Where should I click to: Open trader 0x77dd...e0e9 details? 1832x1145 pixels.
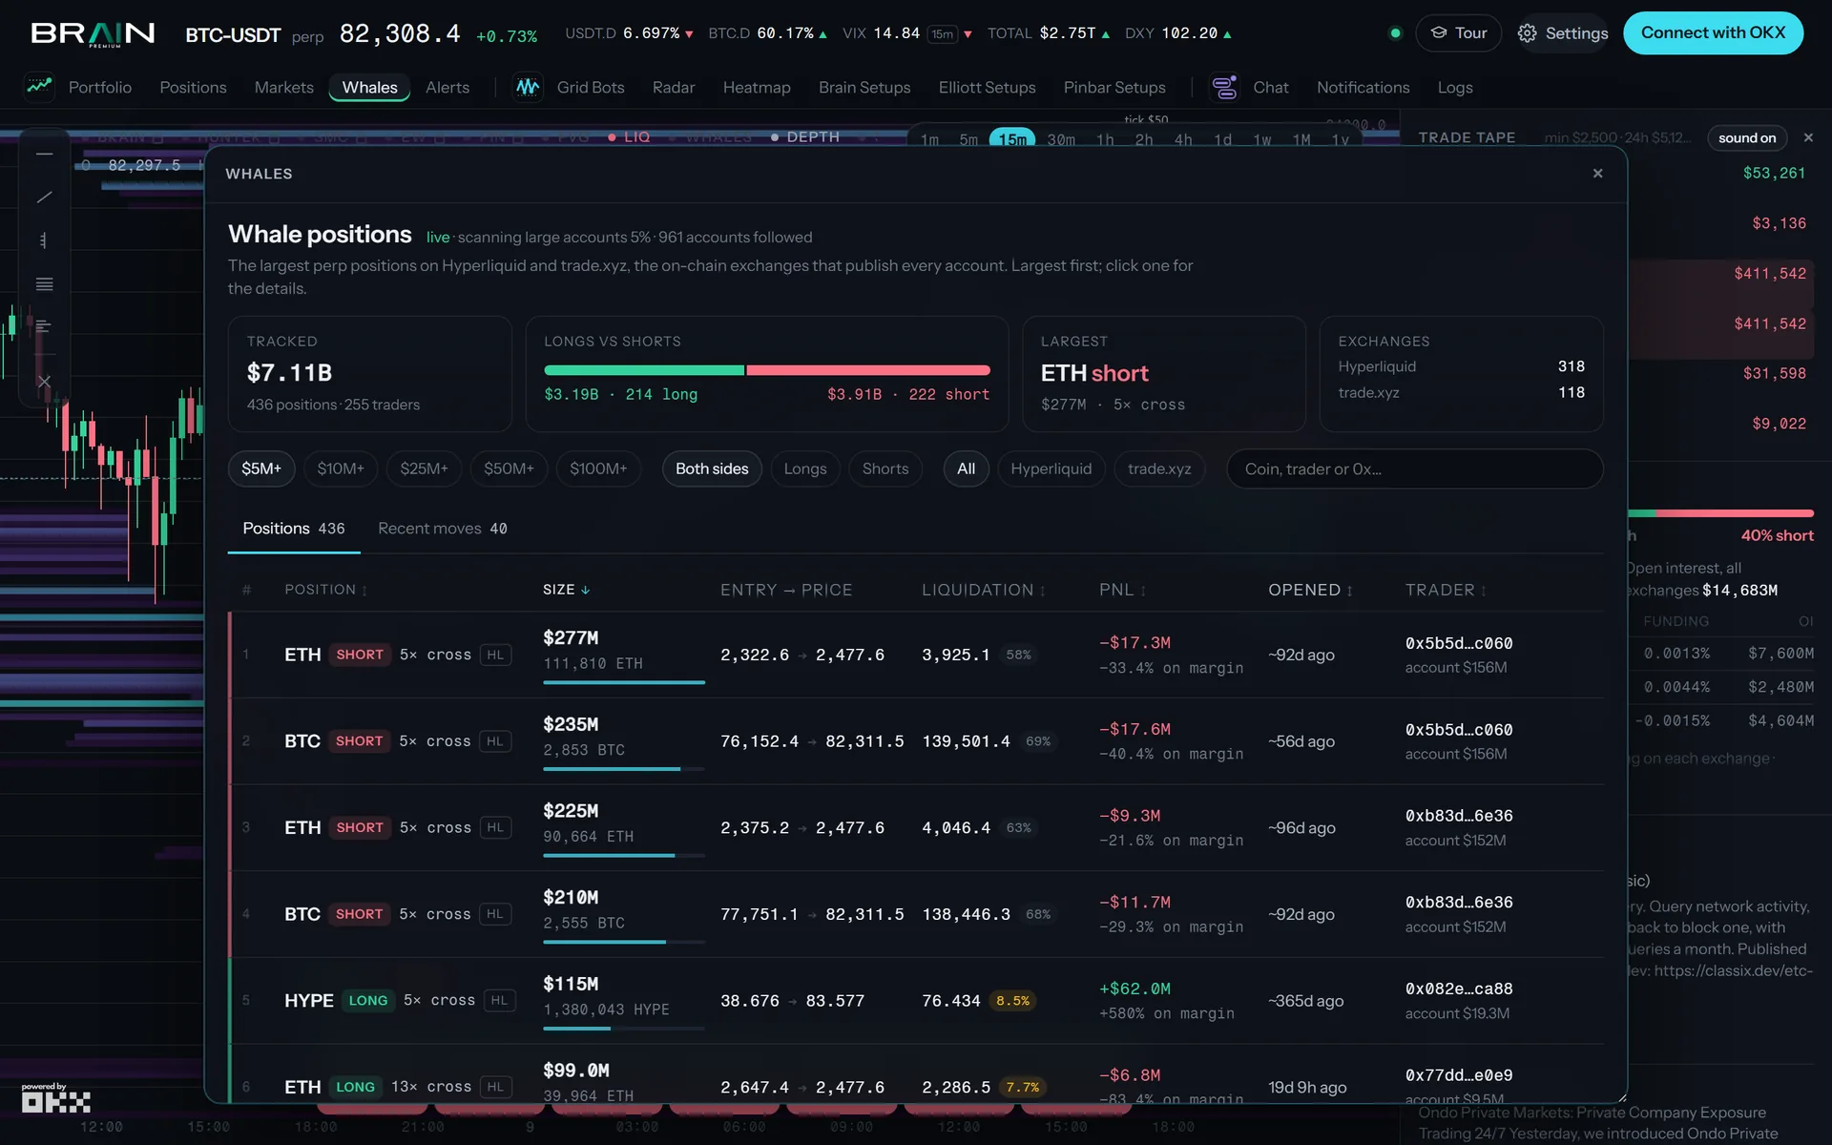click(x=1459, y=1075)
